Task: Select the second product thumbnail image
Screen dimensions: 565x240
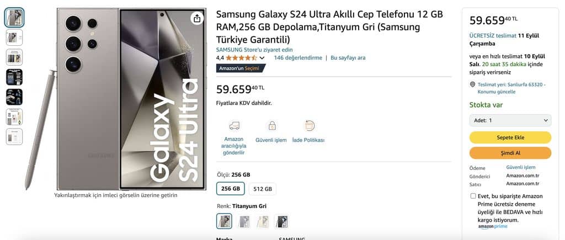Action: 14,37
